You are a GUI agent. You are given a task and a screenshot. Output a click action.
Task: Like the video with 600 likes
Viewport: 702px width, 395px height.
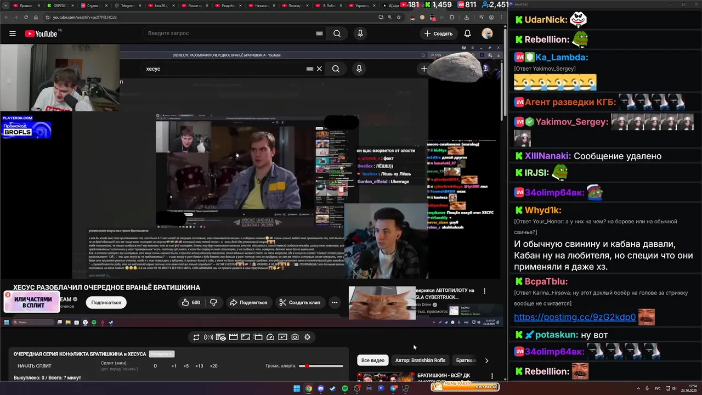click(x=191, y=302)
